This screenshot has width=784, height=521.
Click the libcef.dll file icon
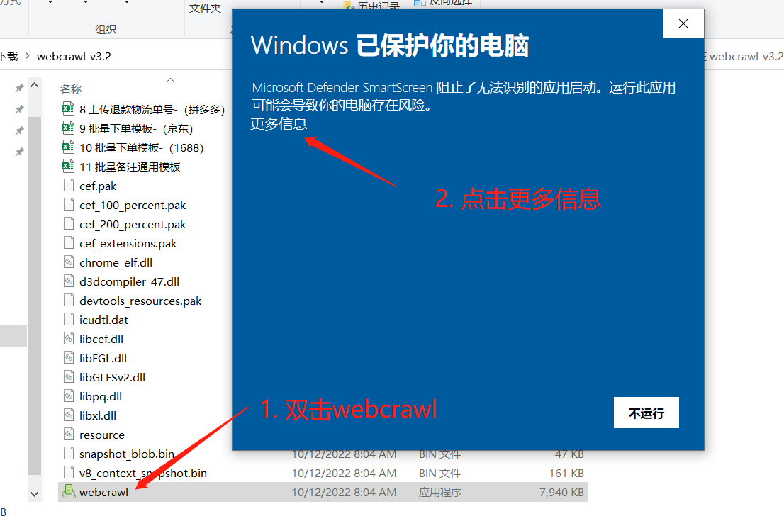click(69, 339)
